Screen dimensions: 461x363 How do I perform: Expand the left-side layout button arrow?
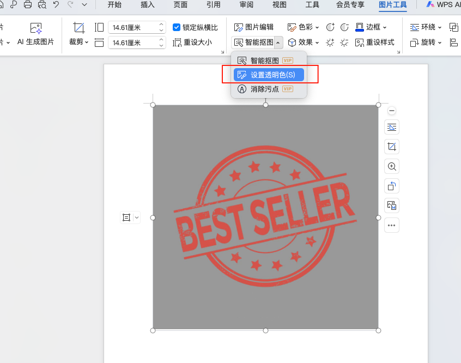(x=137, y=217)
